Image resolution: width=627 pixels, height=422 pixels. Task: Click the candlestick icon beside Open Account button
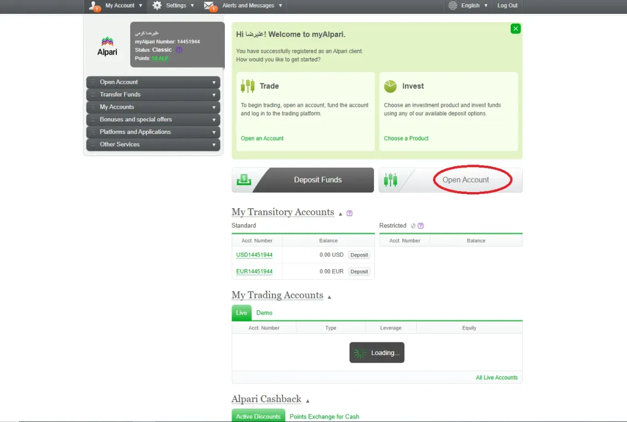pyautogui.click(x=390, y=180)
